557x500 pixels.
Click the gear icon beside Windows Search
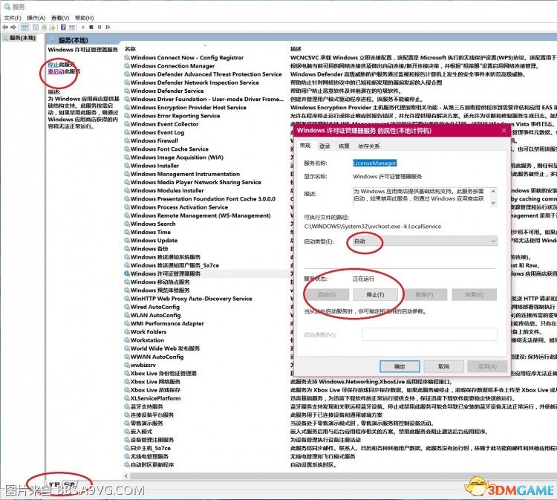pos(127,224)
